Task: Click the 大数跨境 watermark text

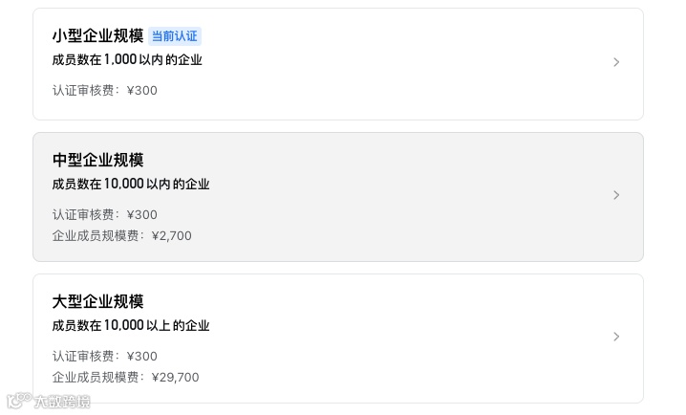Action: point(62,402)
